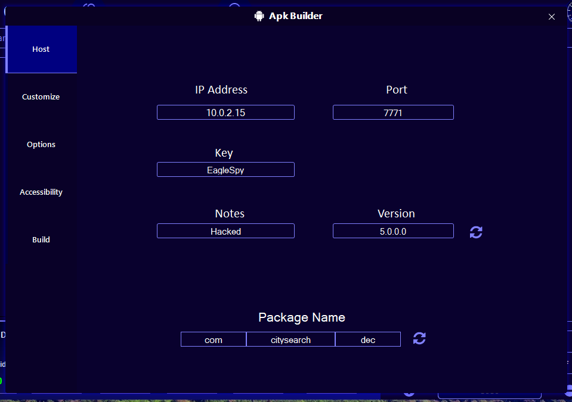Close the Apk Builder window

click(x=552, y=17)
